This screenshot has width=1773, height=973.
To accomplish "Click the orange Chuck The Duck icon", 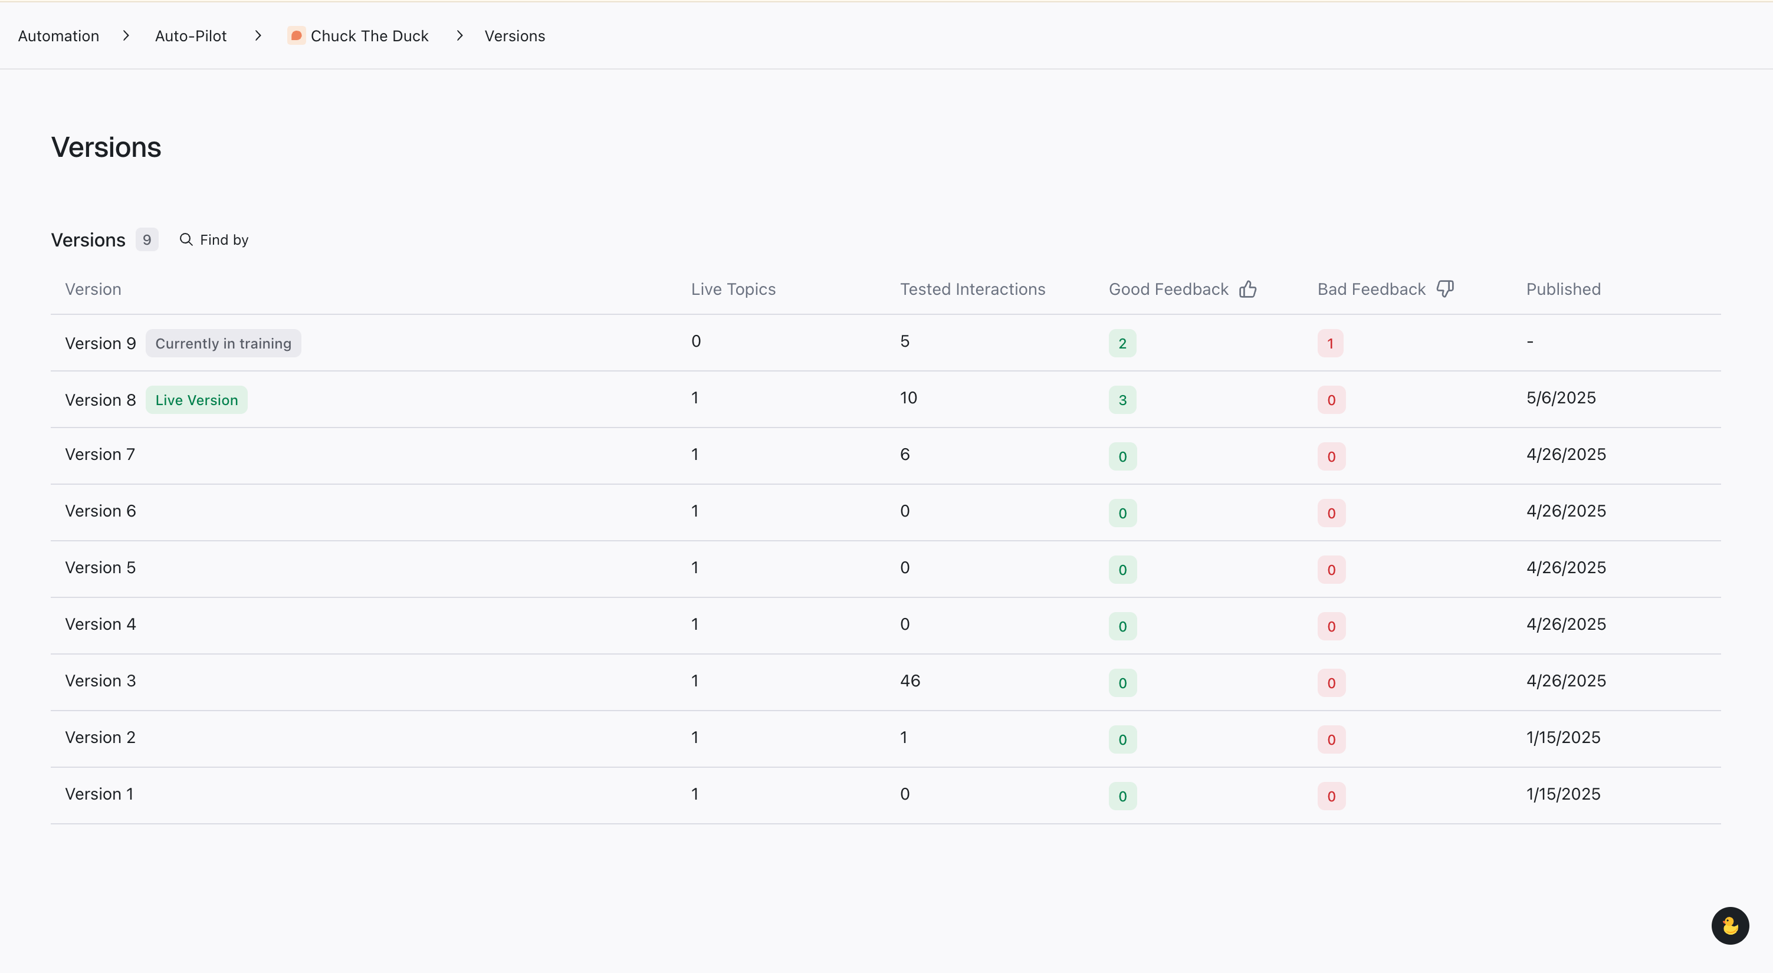I will click(296, 36).
